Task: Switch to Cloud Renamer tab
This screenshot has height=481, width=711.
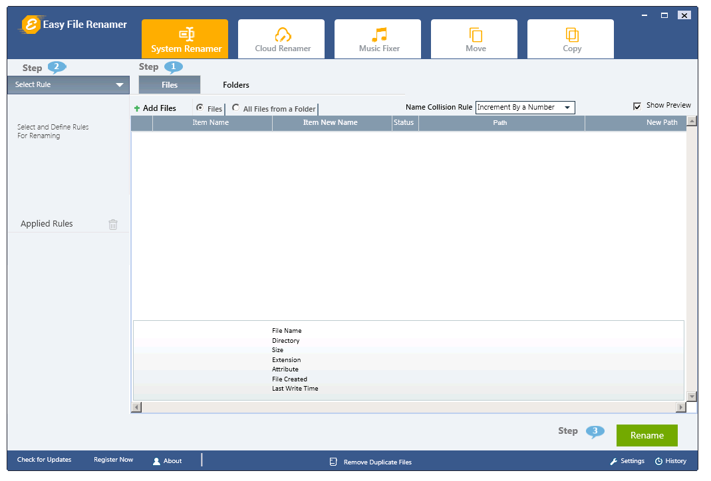Action: [x=281, y=39]
